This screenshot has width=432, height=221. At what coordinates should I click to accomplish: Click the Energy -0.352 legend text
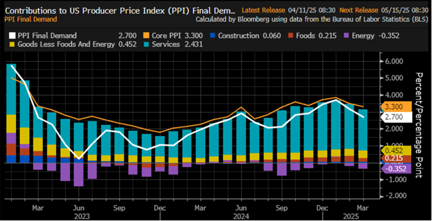coord(376,36)
